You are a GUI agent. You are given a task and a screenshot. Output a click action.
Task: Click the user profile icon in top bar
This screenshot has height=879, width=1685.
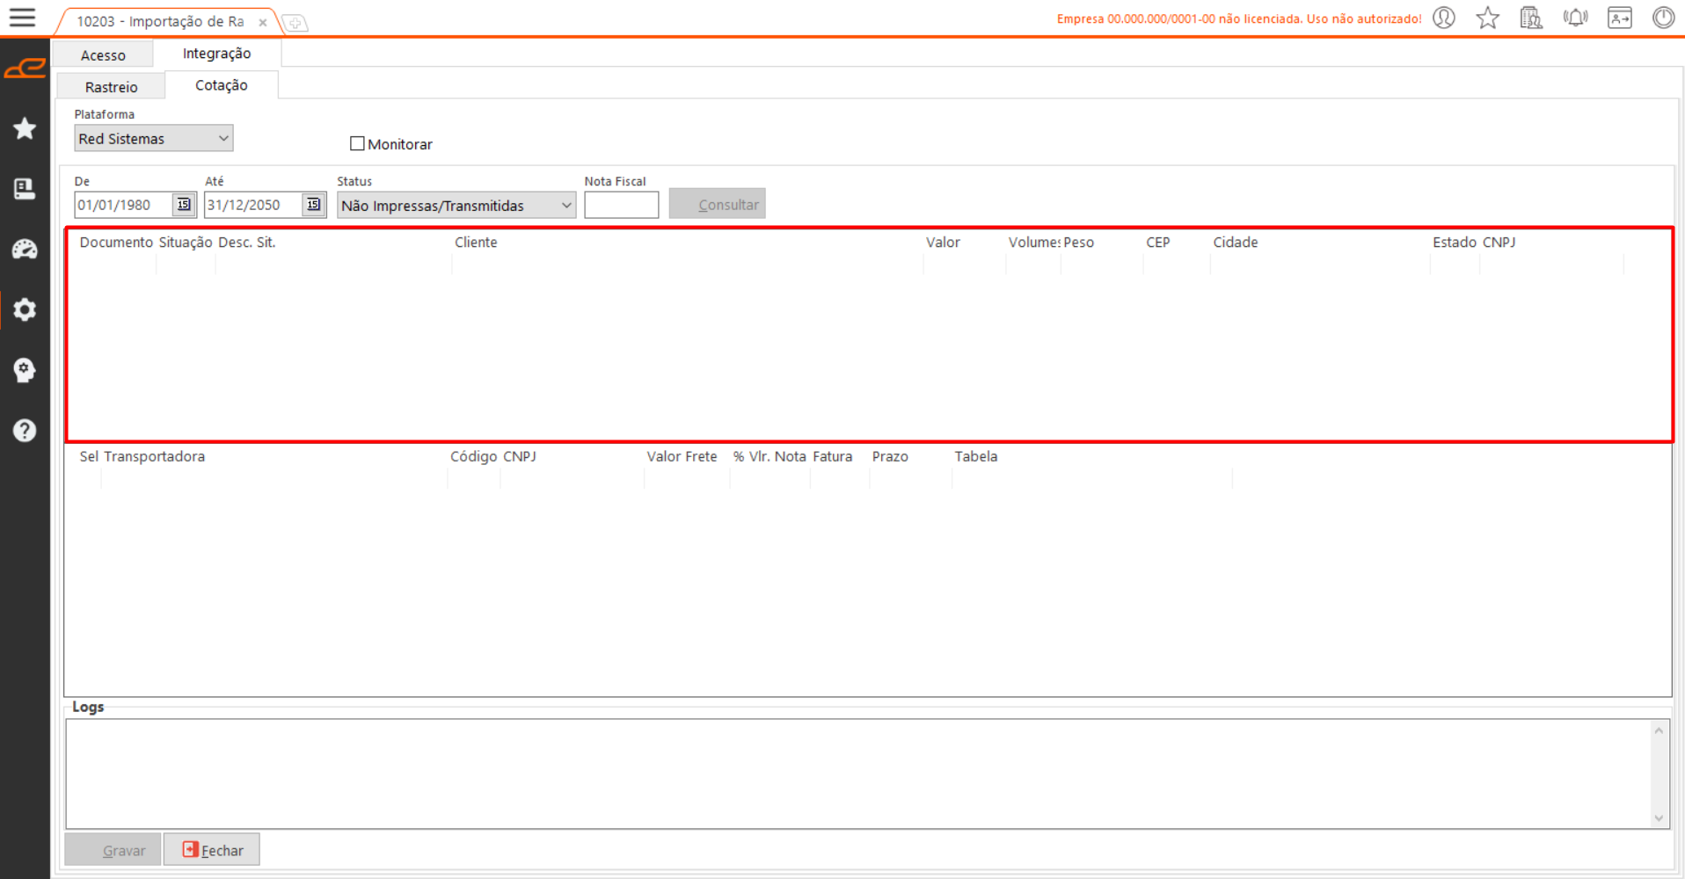1444,18
